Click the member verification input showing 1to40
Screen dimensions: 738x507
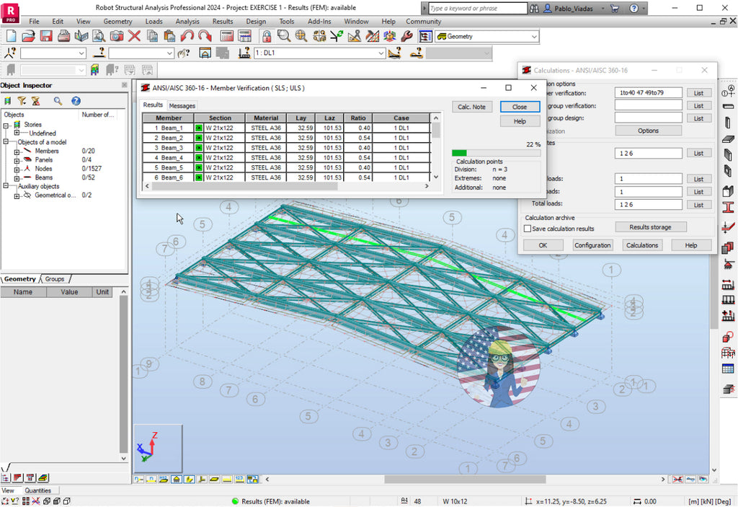coord(648,92)
